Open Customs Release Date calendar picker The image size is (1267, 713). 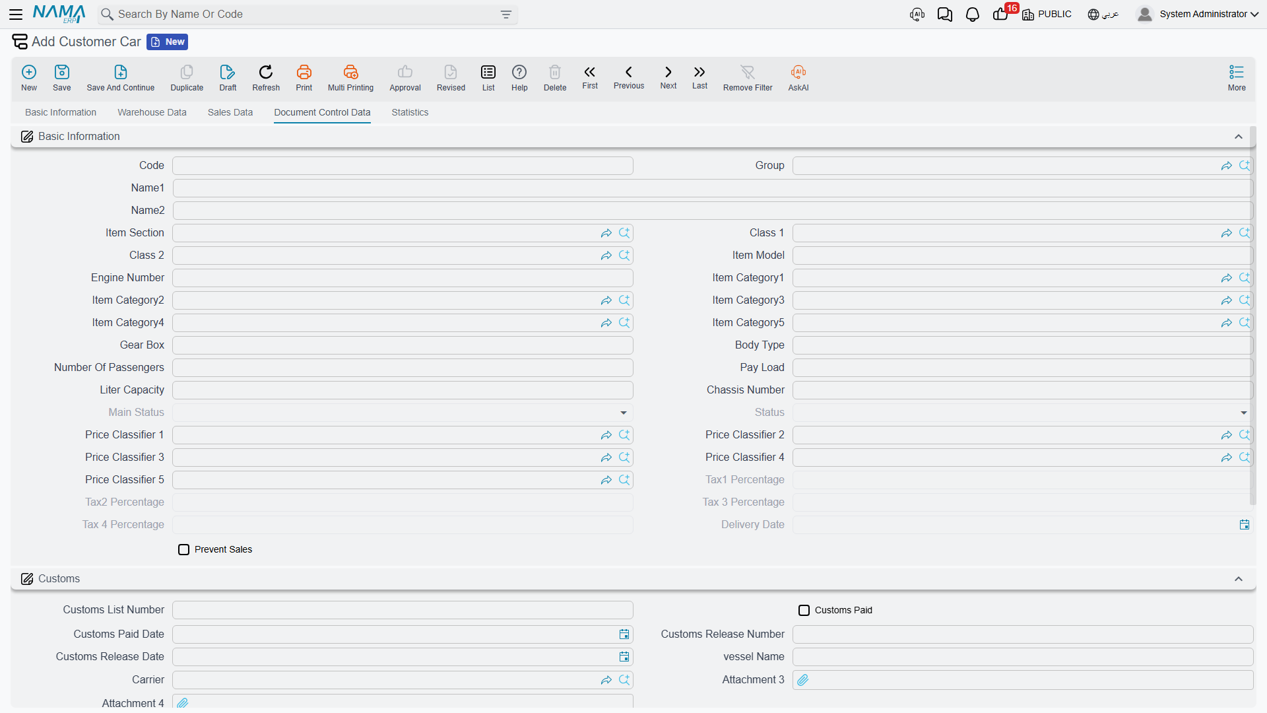[624, 657]
